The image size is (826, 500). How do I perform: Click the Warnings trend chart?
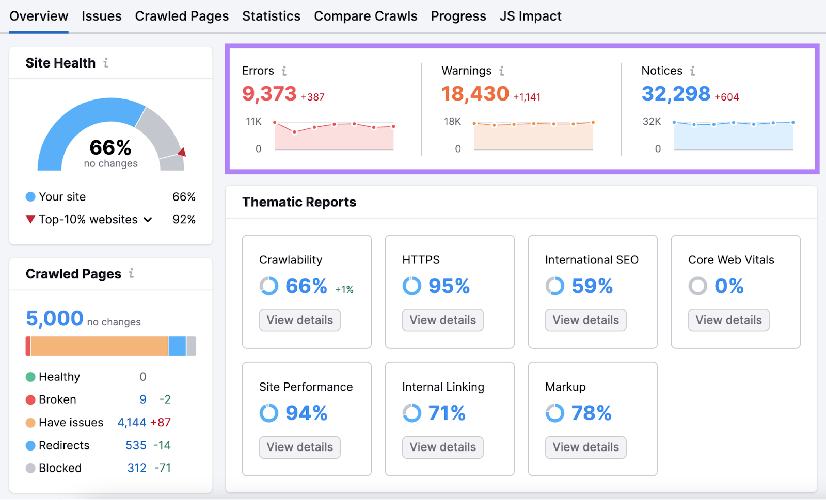coord(534,135)
